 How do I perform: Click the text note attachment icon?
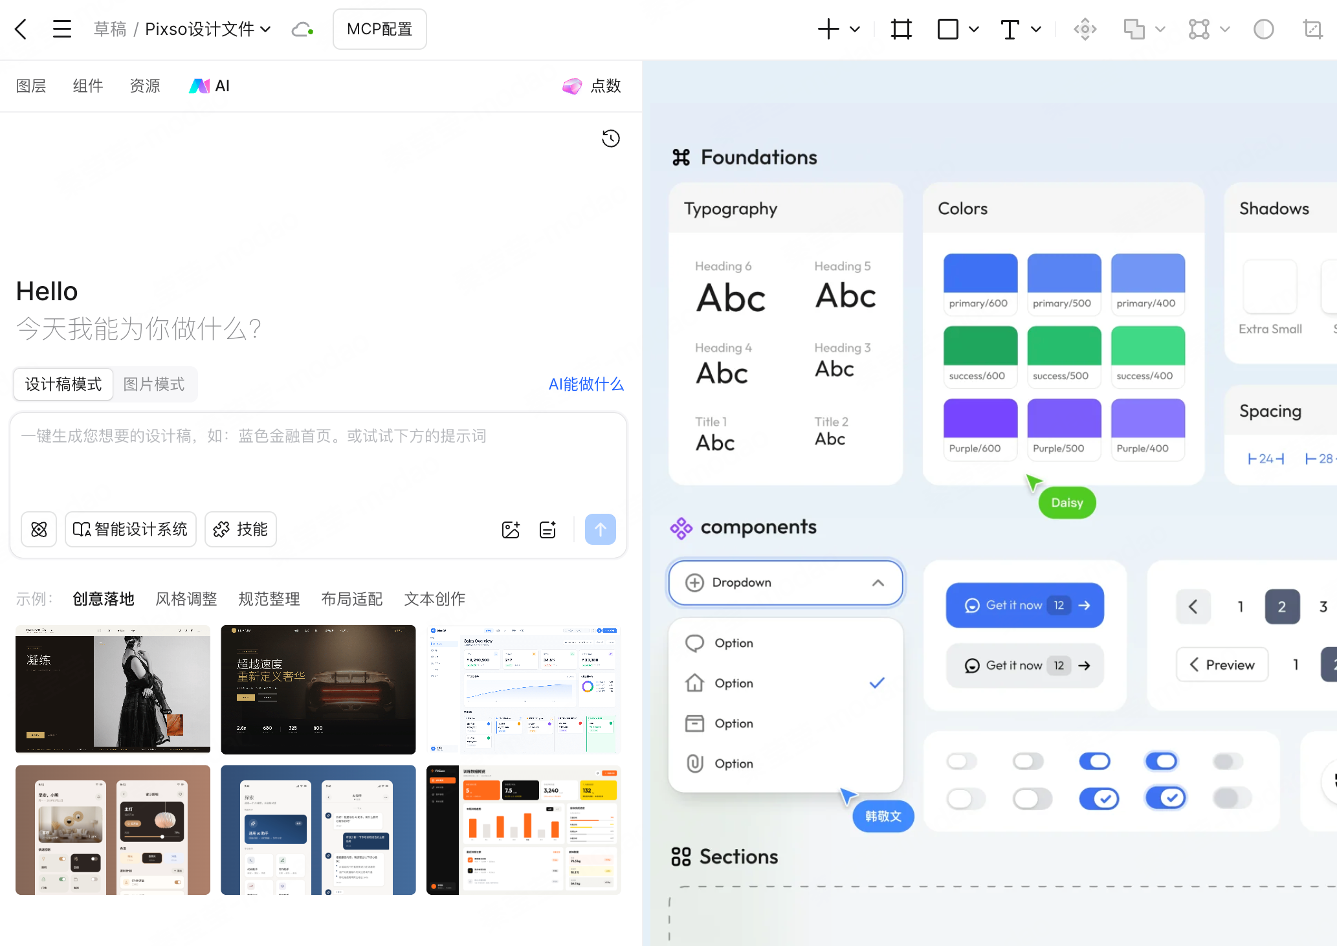(x=547, y=530)
